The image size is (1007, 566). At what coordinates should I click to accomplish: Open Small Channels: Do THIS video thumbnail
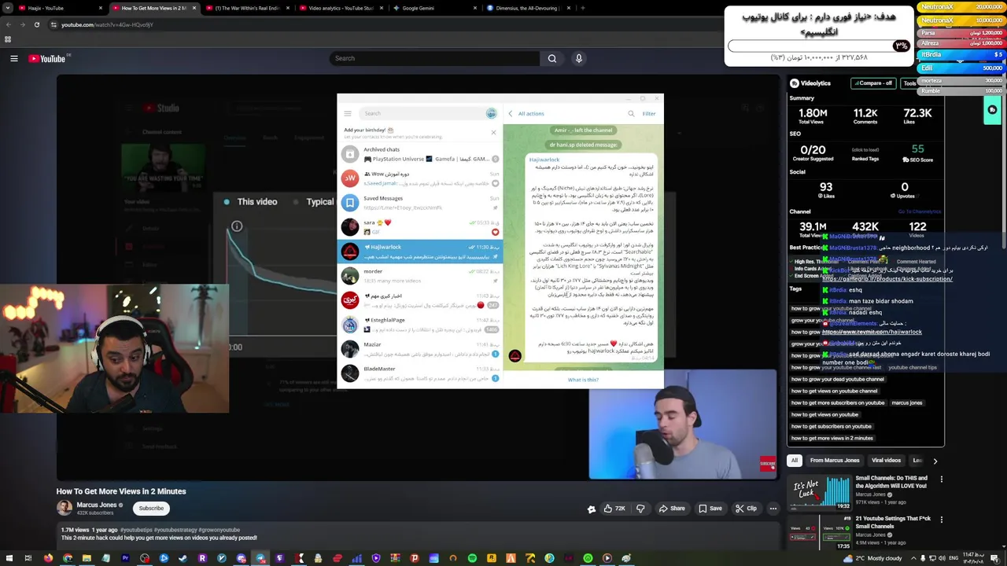coord(820,492)
